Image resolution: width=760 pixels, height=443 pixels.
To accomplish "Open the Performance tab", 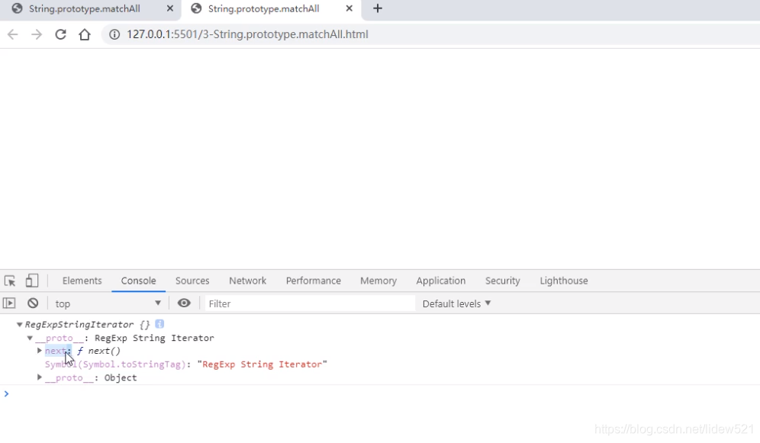I will 313,281.
